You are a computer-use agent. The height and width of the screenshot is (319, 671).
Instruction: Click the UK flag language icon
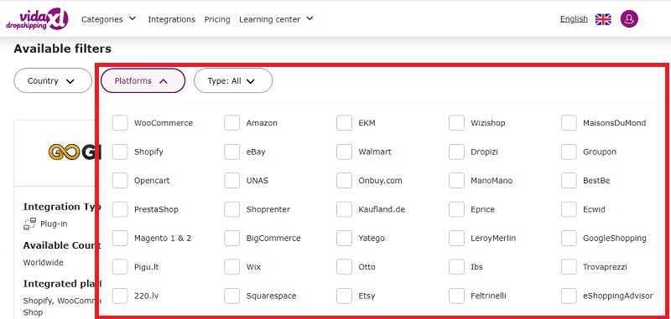pyautogui.click(x=603, y=19)
